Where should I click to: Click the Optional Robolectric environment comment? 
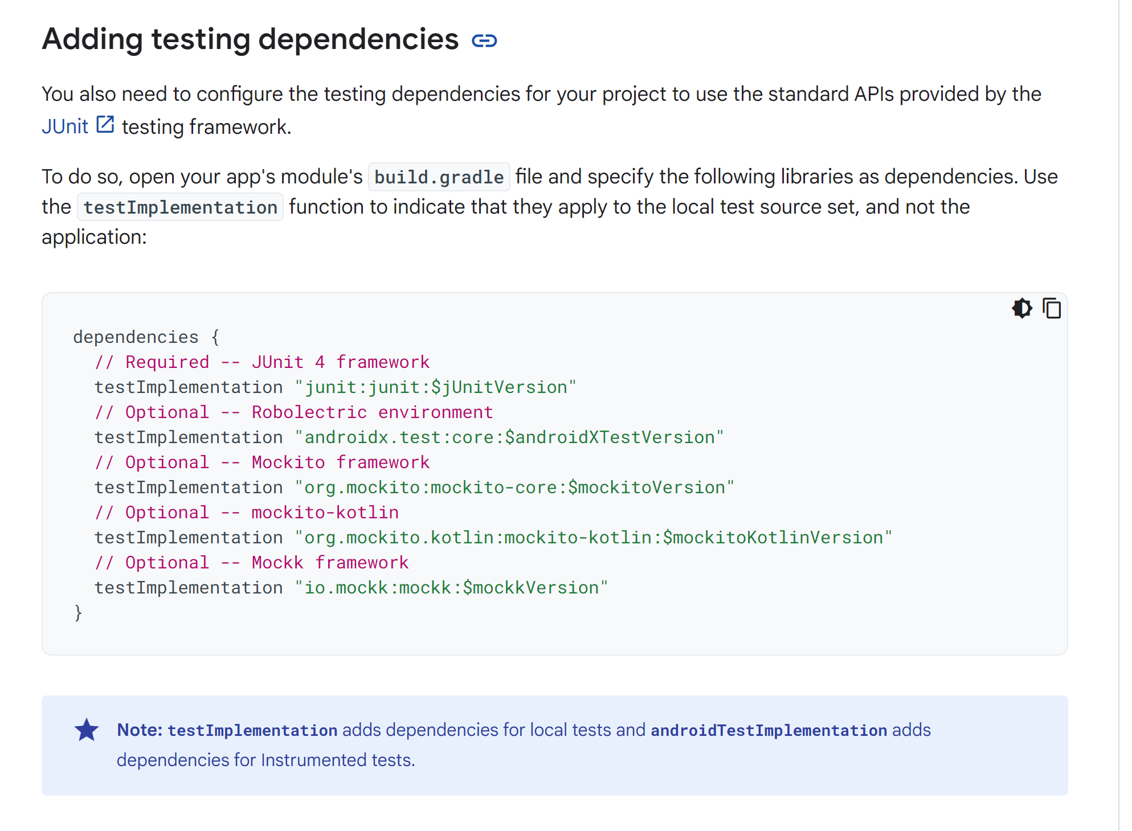click(293, 412)
